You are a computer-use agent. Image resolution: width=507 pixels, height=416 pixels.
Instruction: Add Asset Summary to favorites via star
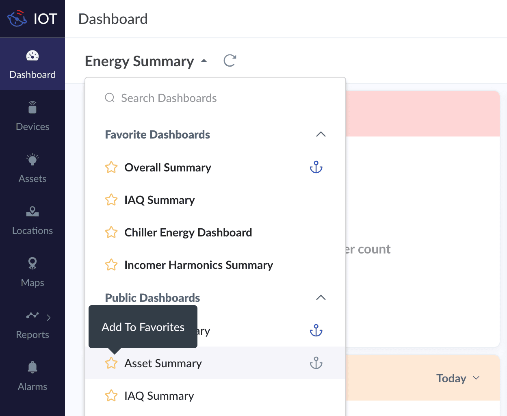[x=111, y=363]
